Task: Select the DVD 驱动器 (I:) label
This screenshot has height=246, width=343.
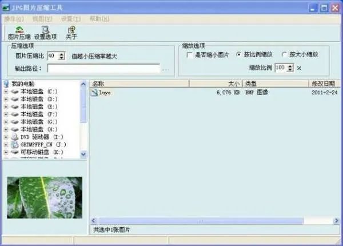Action: 42,137
